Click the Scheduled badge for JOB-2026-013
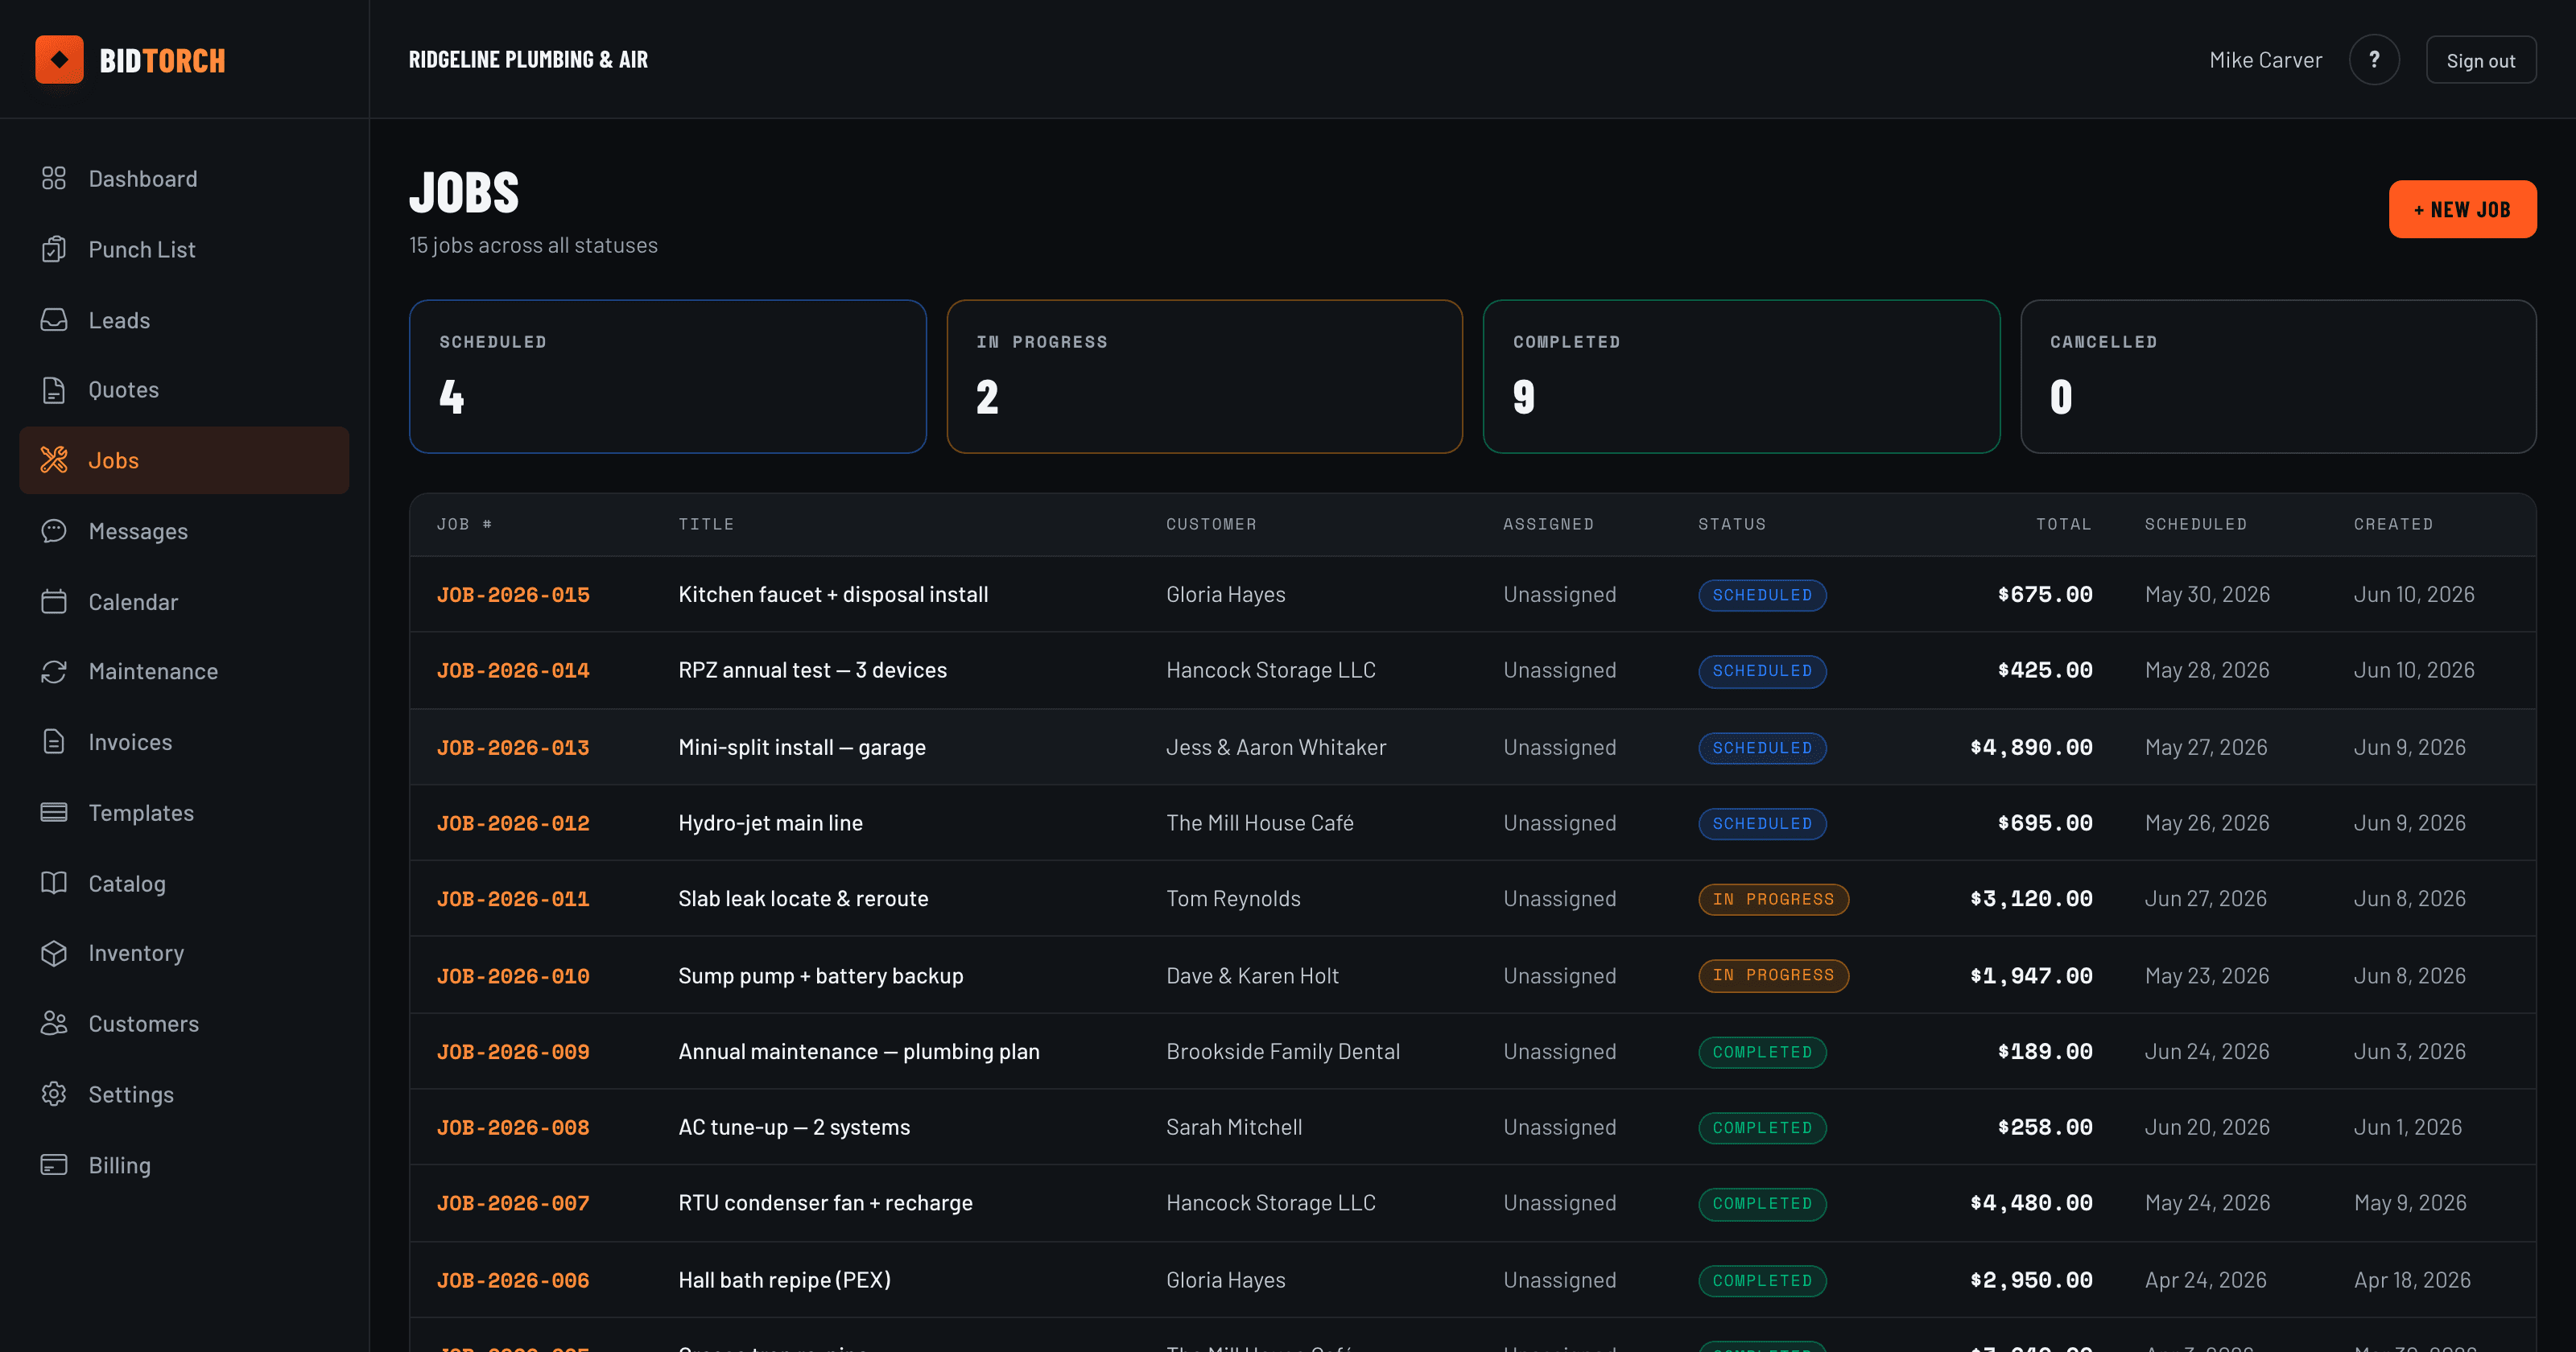Image resolution: width=2576 pixels, height=1352 pixels. (x=1762, y=748)
